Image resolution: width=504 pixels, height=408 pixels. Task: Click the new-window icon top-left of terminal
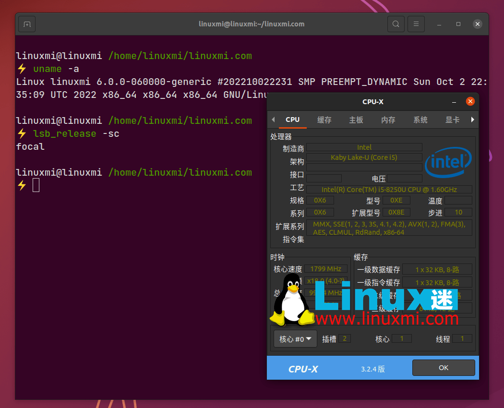pyautogui.click(x=26, y=24)
